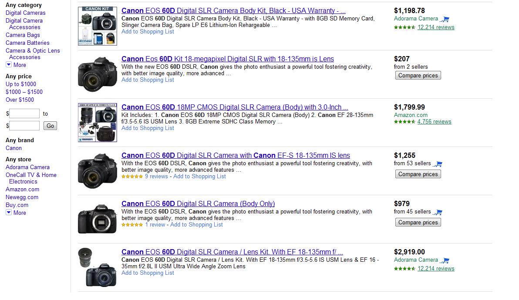Open the 1 review link
Viewport: 519px width, 300px height.
pyautogui.click(x=155, y=225)
